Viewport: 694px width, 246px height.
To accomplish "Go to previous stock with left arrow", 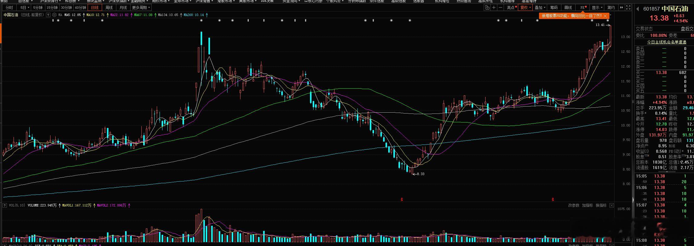I will pyautogui.click(x=638, y=9).
